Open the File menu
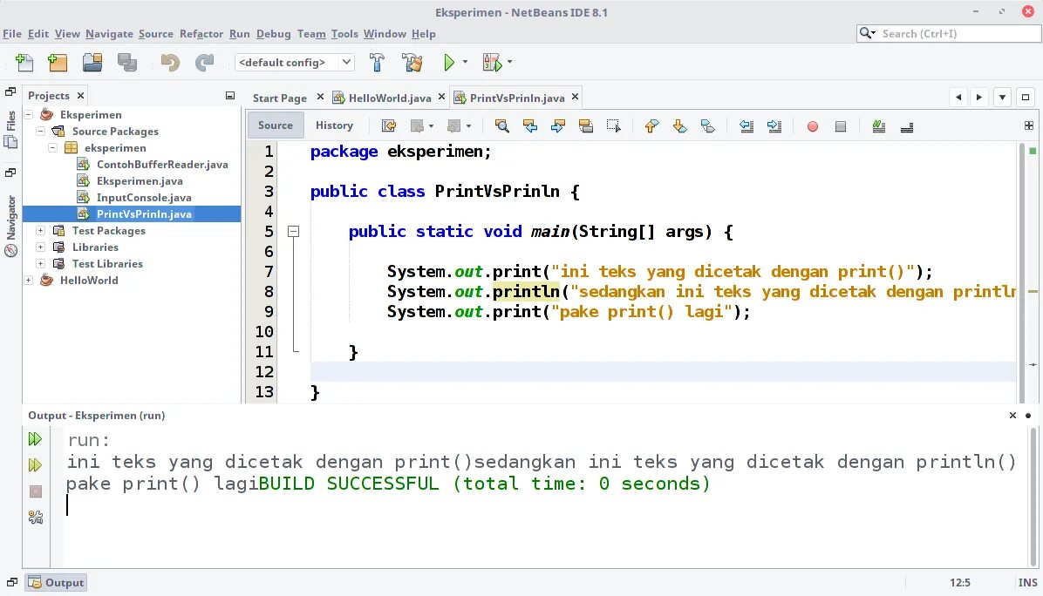This screenshot has width=1043, height=596. coord(12,33)
